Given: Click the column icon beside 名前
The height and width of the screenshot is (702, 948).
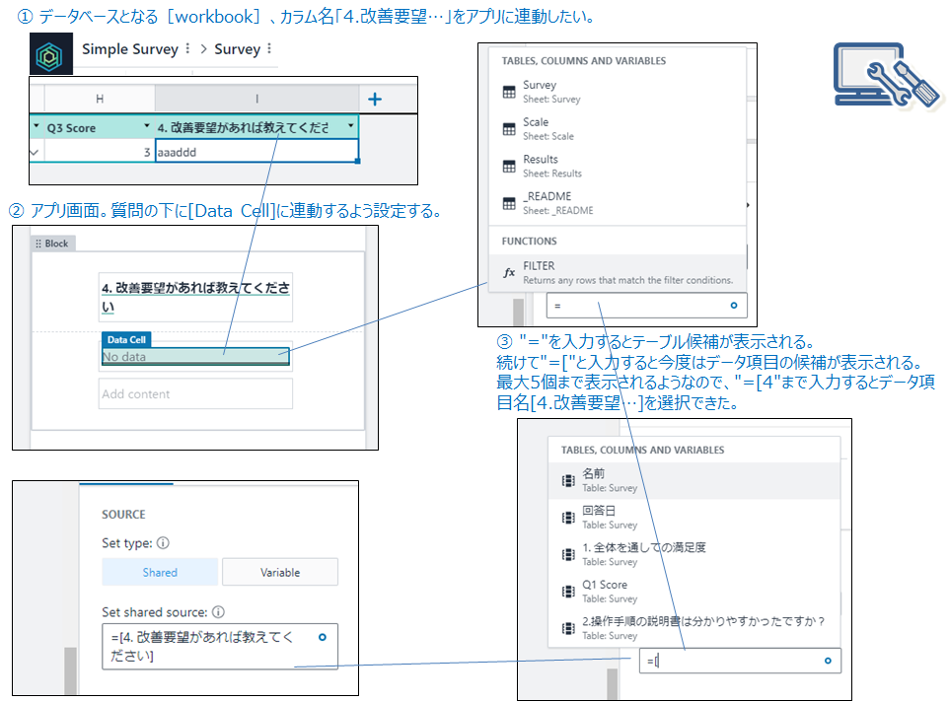Looking at the screenshot, I should pos(568,480).
